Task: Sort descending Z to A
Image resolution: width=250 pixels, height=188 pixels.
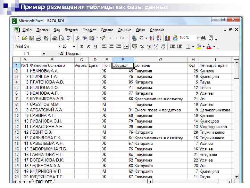Action: [x=159, y=38]
